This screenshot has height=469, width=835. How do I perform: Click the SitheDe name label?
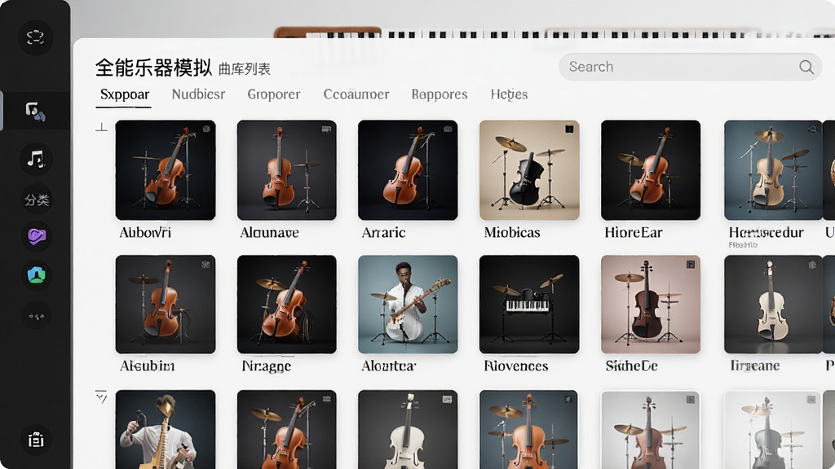[631, 366]
